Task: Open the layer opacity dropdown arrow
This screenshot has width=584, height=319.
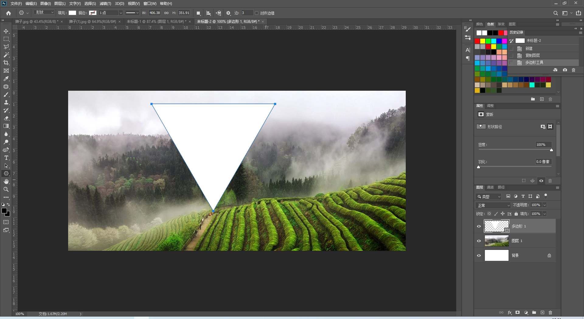Action: coord(544,205)
